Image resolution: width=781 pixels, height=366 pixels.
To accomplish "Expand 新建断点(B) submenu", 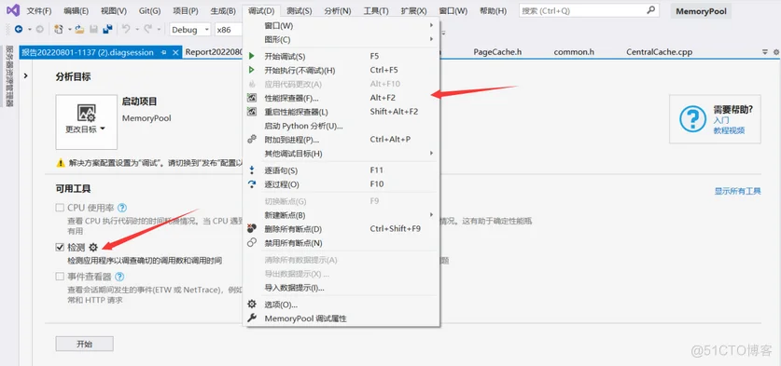I will click(342, 215).
